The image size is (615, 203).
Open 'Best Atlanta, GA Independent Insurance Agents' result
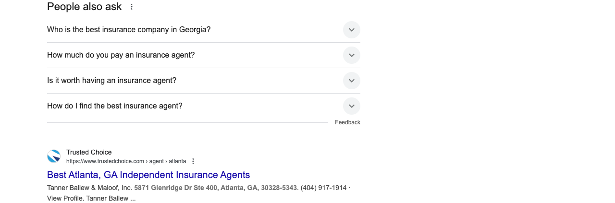click(148, 175)
